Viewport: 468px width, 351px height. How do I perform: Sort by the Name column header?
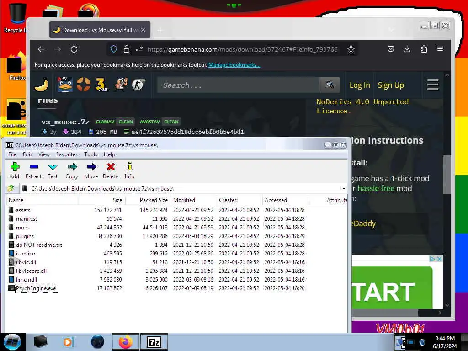coord(43,200)
